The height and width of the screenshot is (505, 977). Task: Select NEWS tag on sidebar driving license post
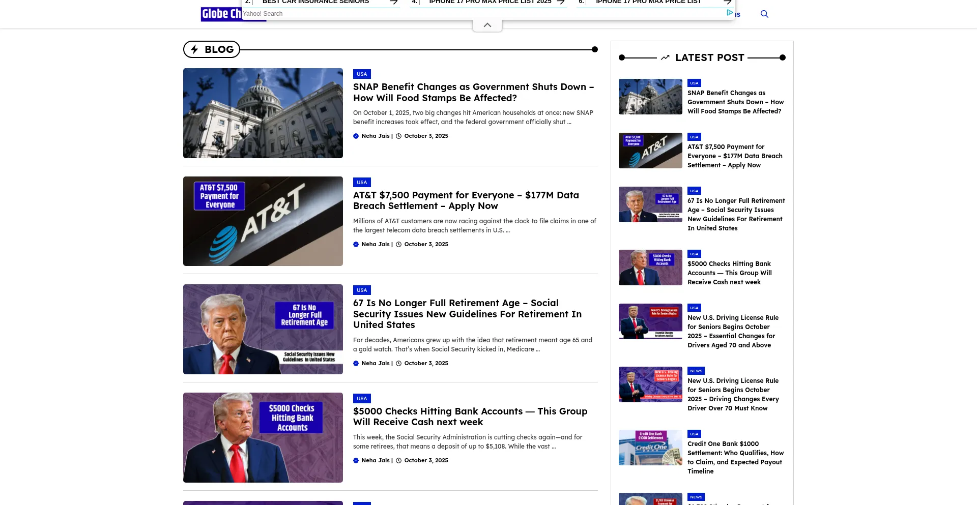[696, 371]
